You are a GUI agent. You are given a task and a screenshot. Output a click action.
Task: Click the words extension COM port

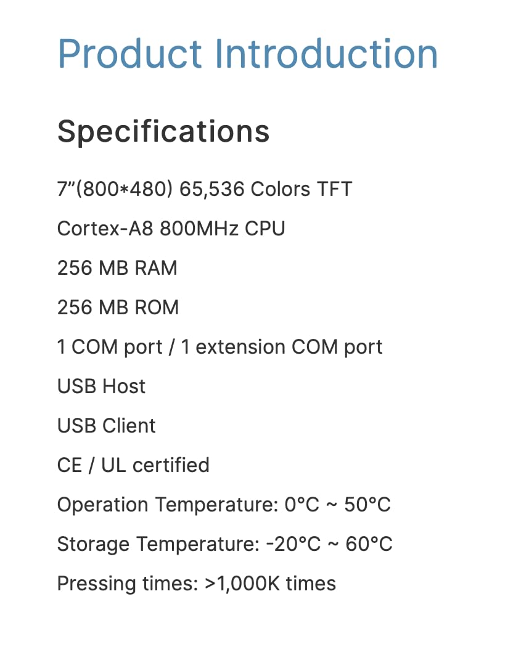(289, 347)
